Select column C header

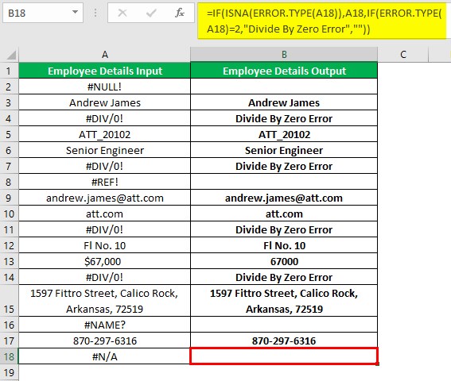(403, 55)
